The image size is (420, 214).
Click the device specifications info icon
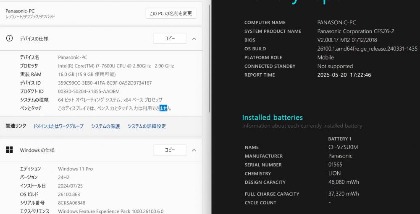point(9,38)
